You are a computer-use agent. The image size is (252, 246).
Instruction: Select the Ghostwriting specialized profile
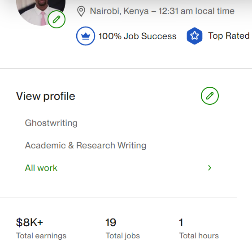(51, 123)
